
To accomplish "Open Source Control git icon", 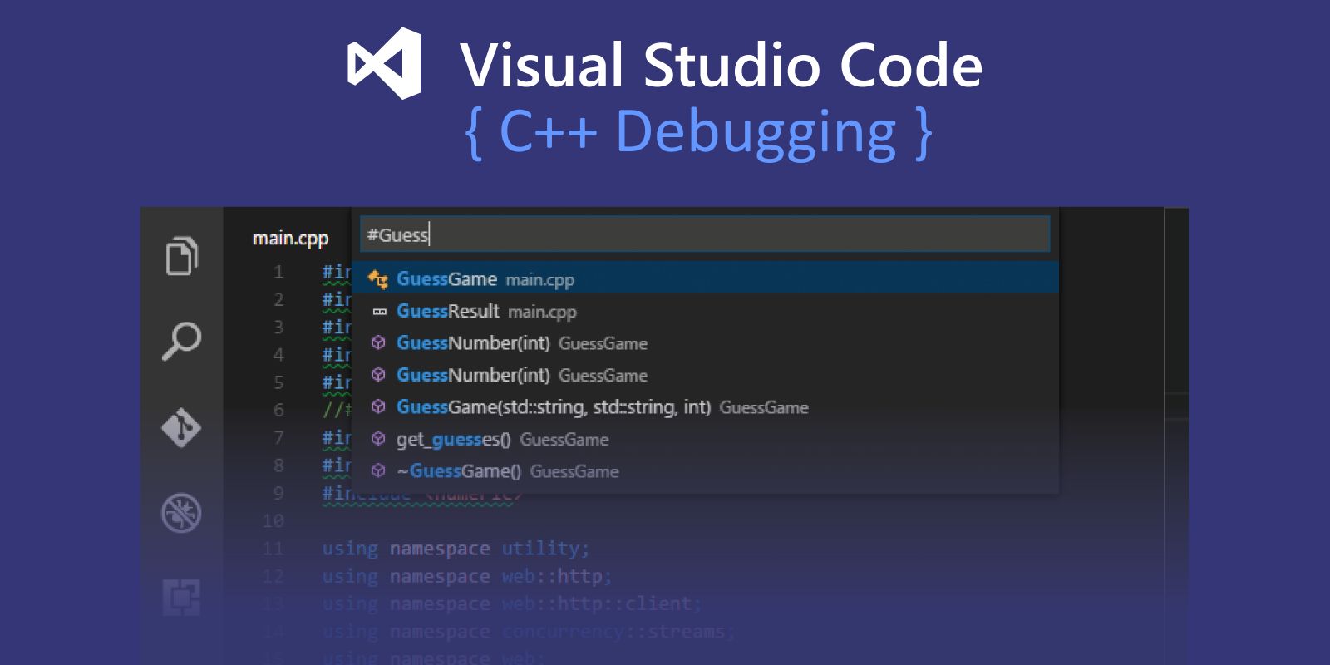I will (182, 427).
